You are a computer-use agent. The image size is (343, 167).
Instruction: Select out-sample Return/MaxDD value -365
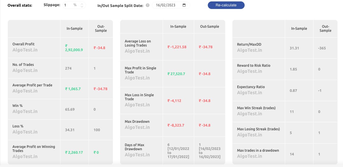point(322,48)
